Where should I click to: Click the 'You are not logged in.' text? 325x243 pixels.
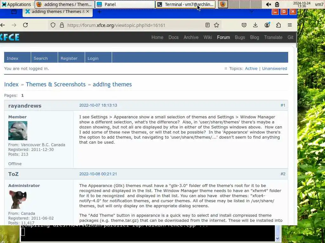(27, 69)
